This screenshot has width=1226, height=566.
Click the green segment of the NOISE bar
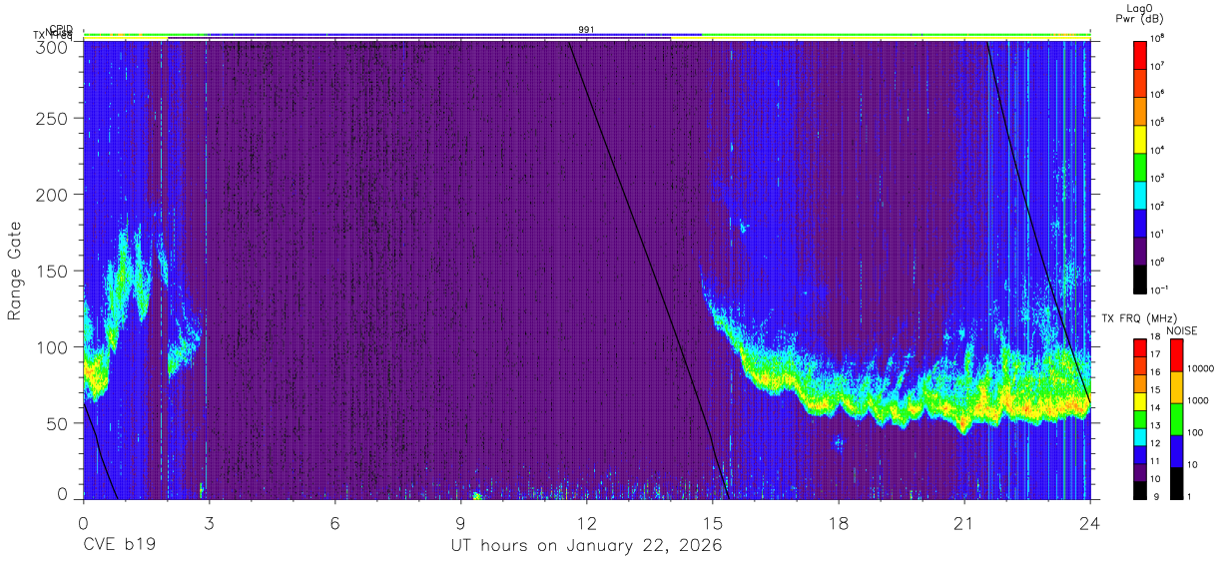tap(1176, 418)
